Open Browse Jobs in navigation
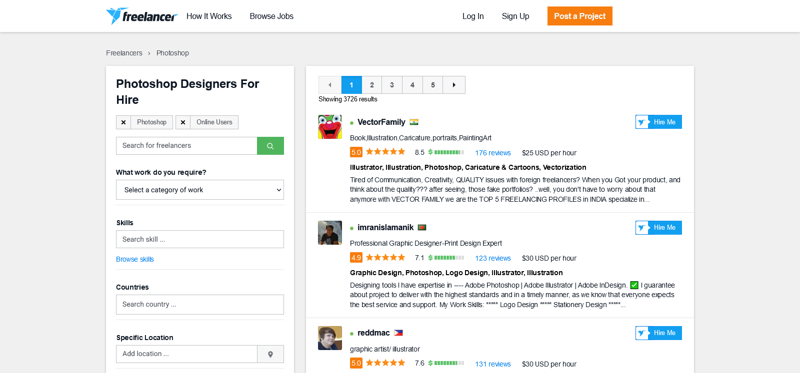The width and height of the screenshot is (800, 373). [271, 16]
